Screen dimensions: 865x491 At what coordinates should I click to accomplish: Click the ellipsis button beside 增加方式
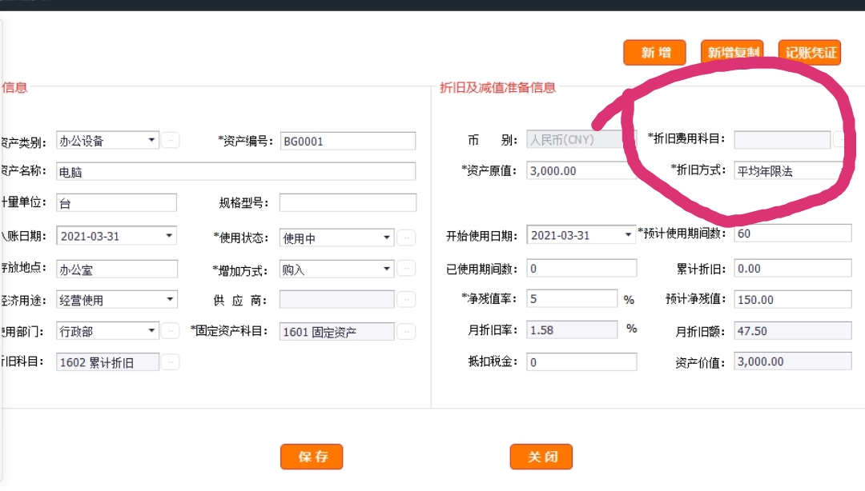coord(406,269)
